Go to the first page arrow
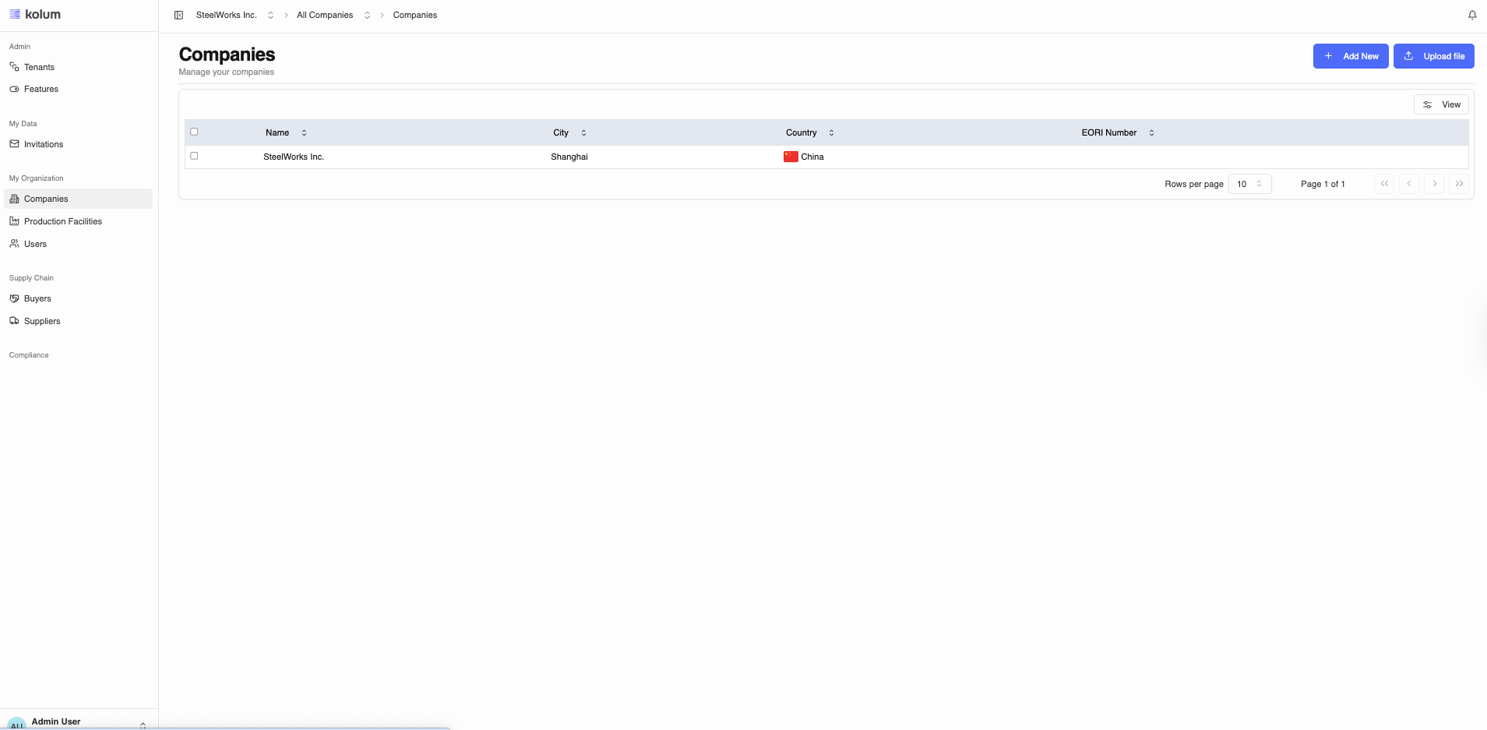This screenshot has height=730, width=1487. point(1384,184)
